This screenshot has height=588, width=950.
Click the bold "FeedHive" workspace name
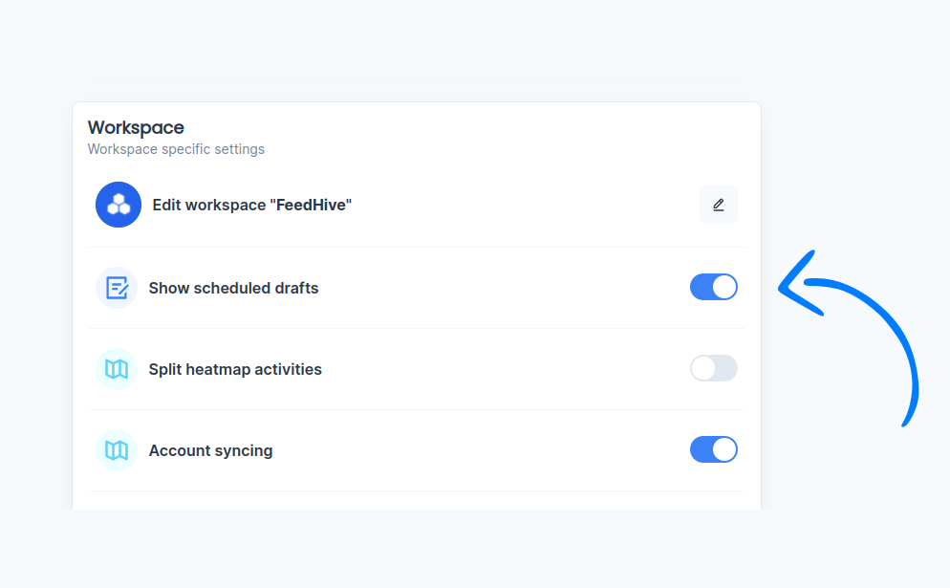[x=313, y=205]
